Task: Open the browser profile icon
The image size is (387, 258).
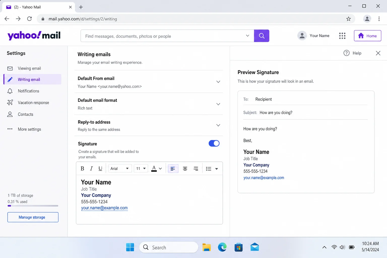Action: pos(367,19)
